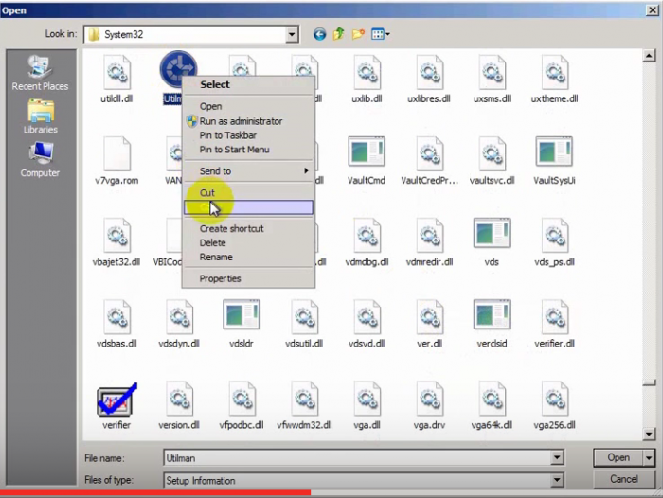Choose Delete in context menu

[248, 243]
